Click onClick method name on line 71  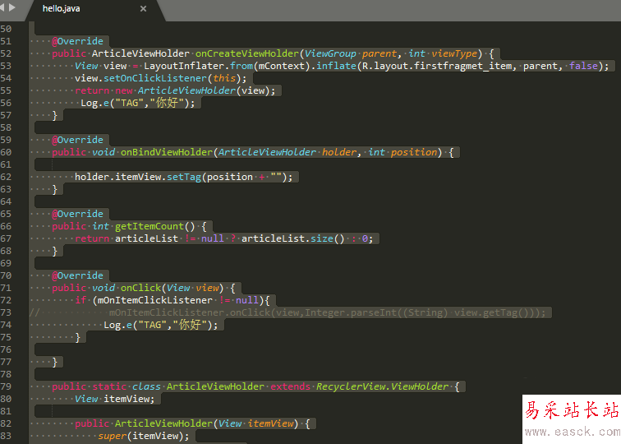[x=140, y=288]
